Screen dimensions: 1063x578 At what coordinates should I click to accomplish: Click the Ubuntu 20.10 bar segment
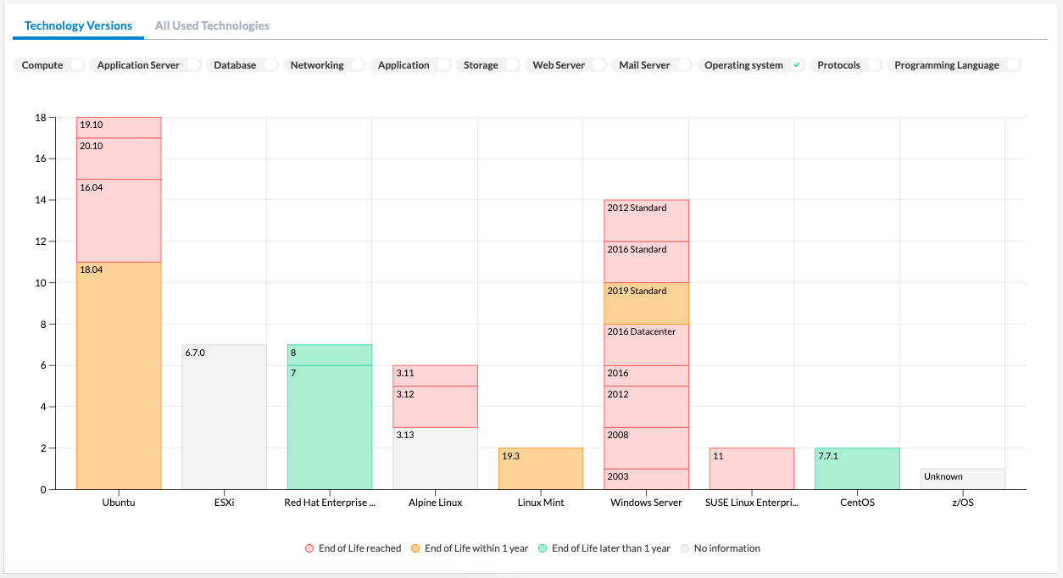click(x=119, y=158)
